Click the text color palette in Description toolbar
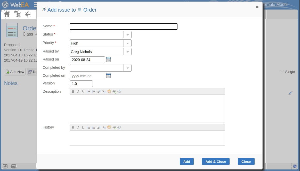Screen dimensions: 300x171 (x=109, y=91)
